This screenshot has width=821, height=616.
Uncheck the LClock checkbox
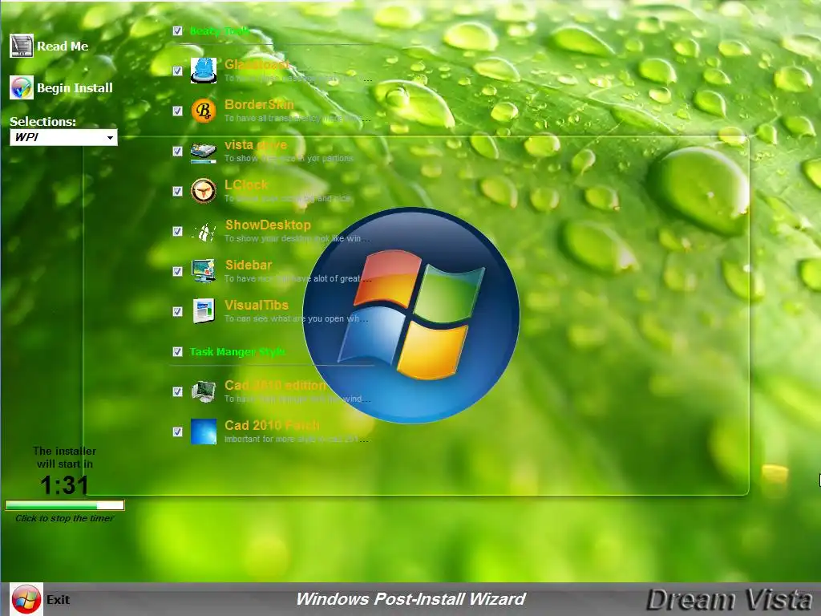(177, 191)
